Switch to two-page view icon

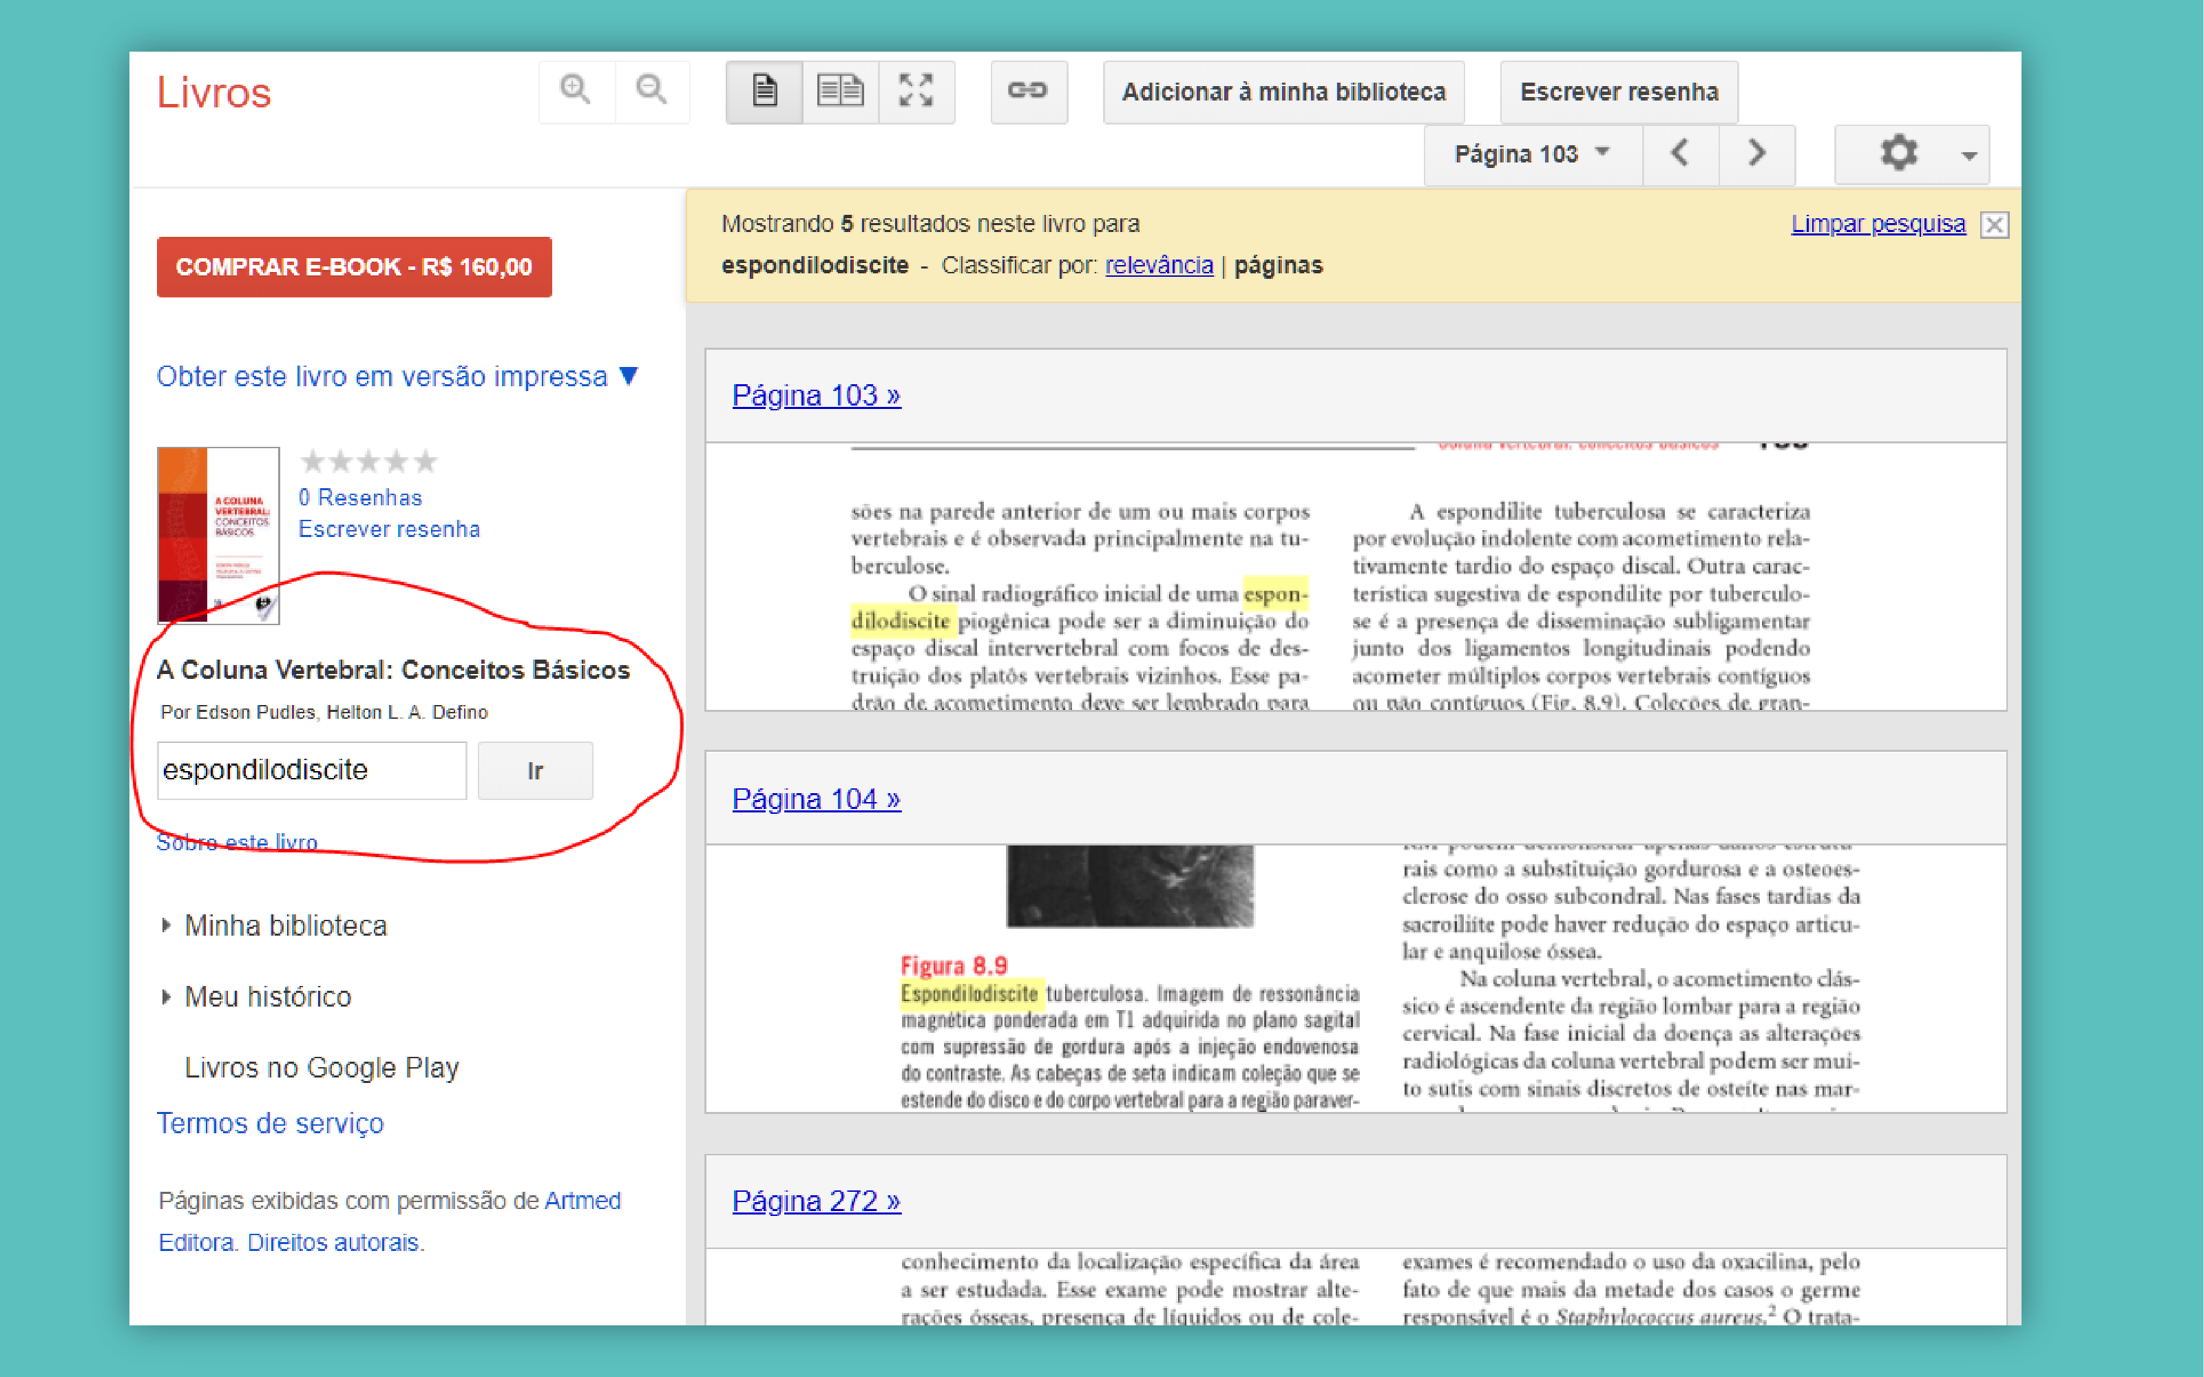pyautogui.click(x=840, y=91)
